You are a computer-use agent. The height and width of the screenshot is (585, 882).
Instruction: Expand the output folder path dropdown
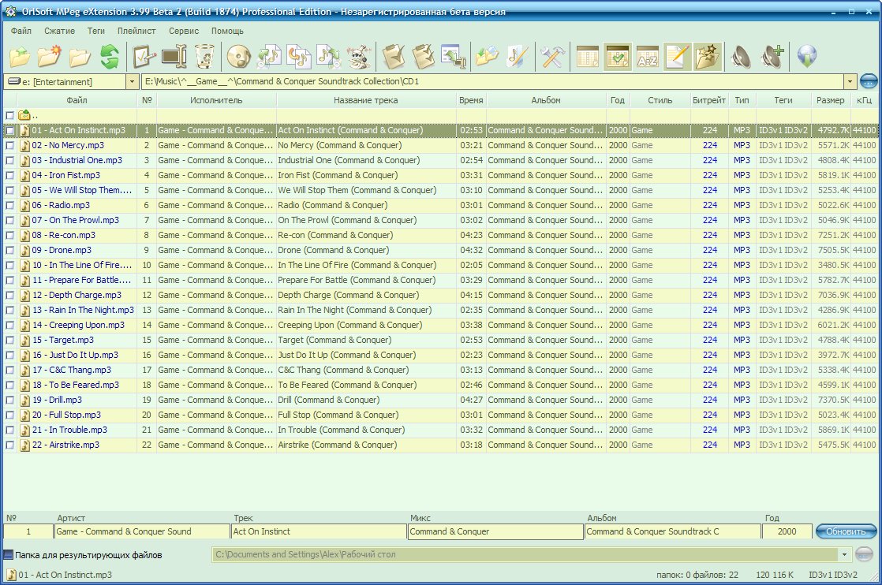tap(845, 555)
